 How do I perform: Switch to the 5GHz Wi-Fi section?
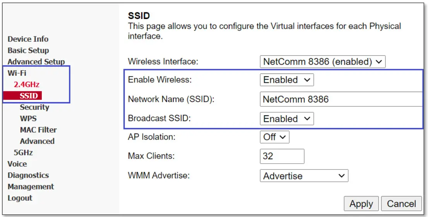point(23,152)
